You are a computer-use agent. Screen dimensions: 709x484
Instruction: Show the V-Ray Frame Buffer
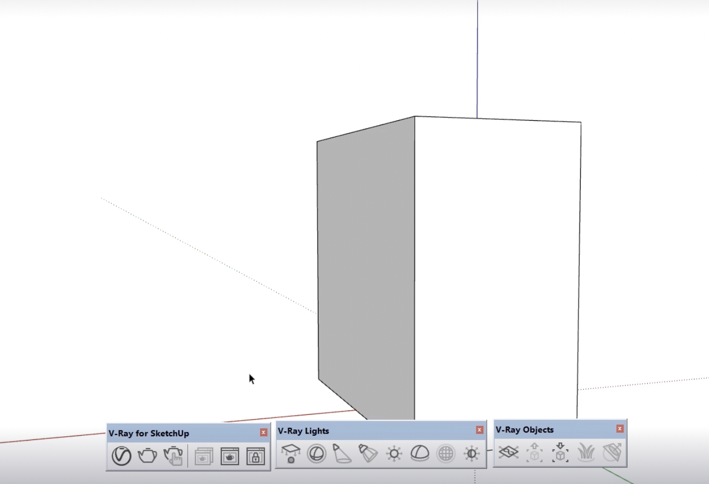229,456
